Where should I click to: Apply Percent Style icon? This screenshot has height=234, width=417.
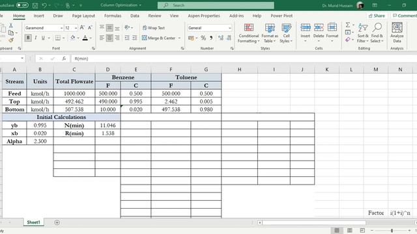[x=203, y=38]
